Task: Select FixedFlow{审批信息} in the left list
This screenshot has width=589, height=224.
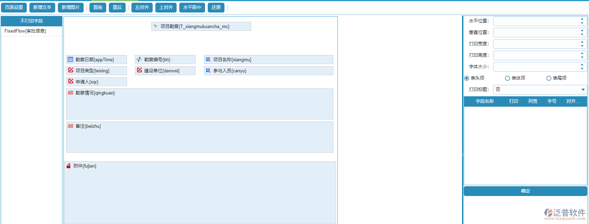Action: pos(32,31)
